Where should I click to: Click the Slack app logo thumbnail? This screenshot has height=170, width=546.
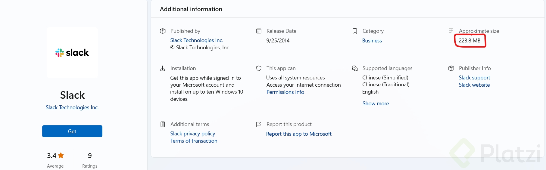tap(72, 53)
